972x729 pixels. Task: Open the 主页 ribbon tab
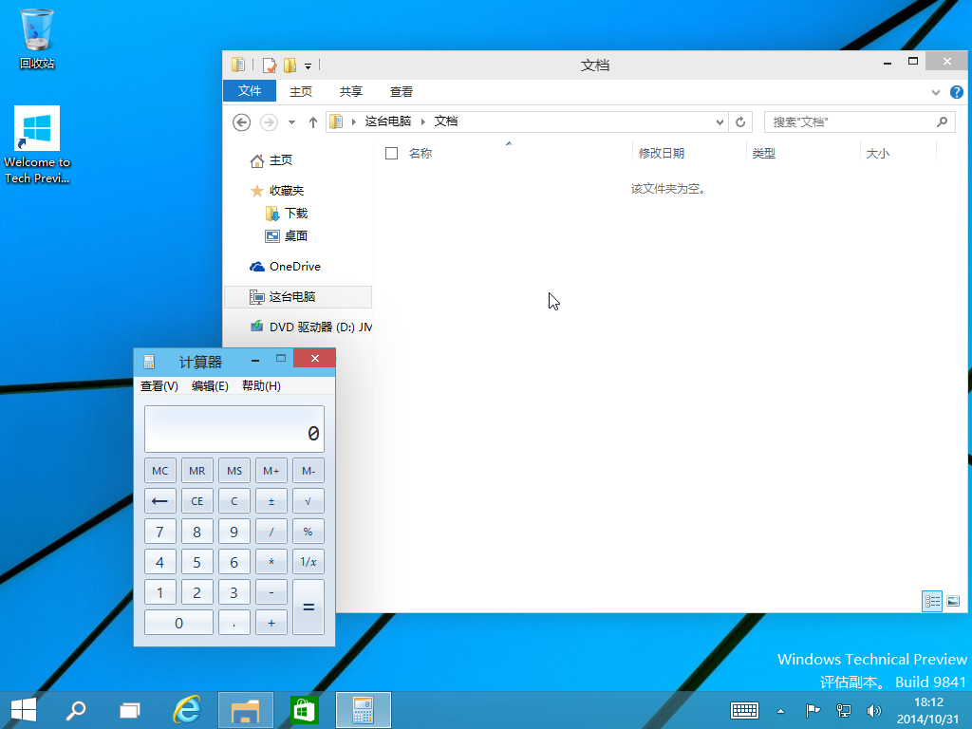pyautogui.click(x=301, y=92)
